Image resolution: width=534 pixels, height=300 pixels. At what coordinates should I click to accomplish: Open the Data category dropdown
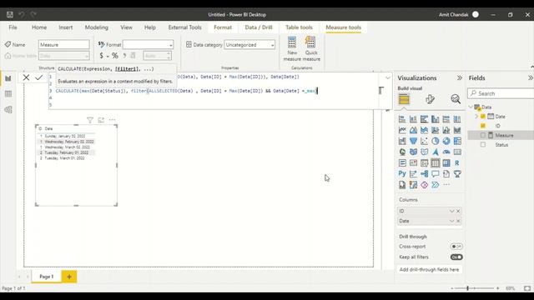pyautogui.click(x=249, y=44)
